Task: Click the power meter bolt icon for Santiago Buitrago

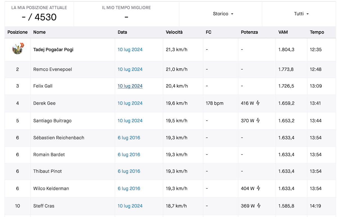Action: (x=258, y=121)
